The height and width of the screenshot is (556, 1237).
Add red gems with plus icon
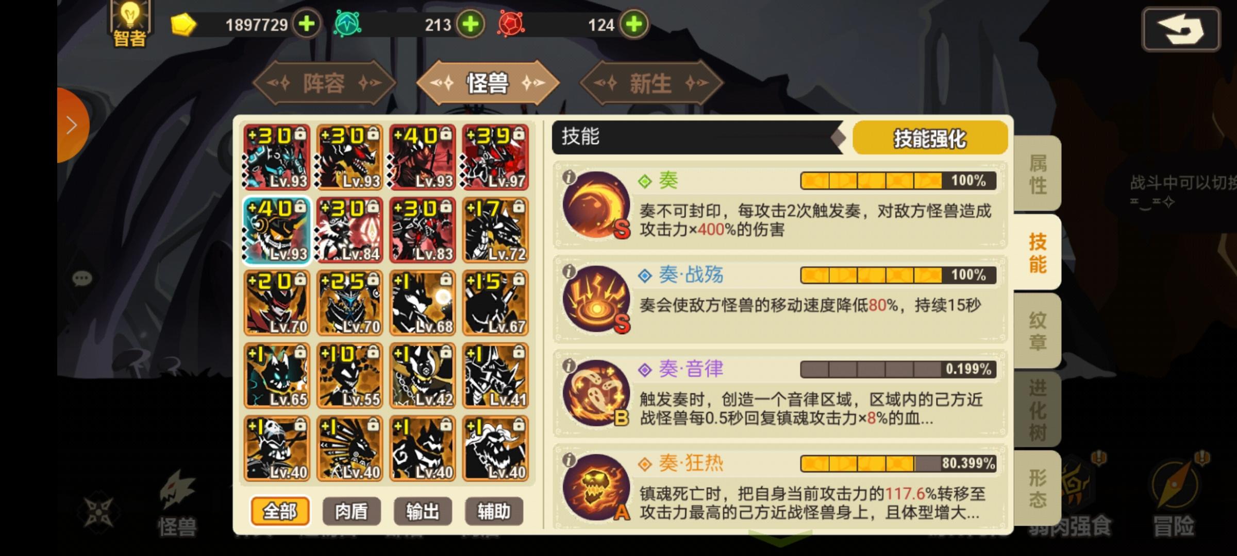pos(634,24)
